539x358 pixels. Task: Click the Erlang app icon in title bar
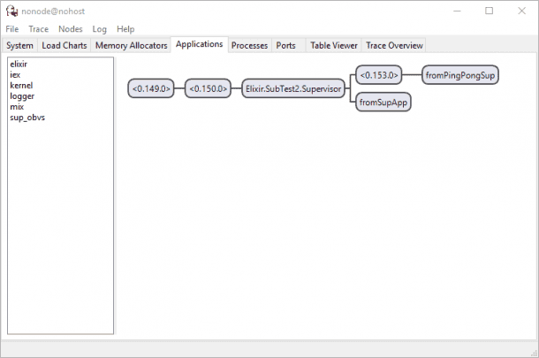[11, 11]
